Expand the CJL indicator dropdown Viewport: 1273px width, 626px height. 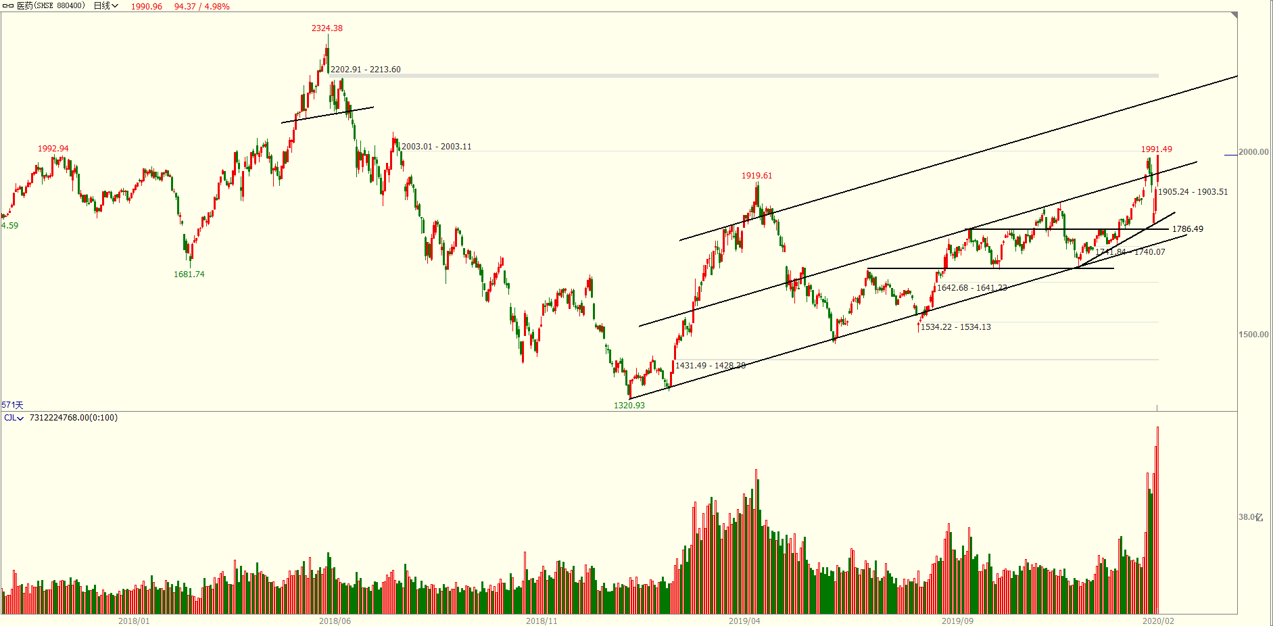point(14,418)
